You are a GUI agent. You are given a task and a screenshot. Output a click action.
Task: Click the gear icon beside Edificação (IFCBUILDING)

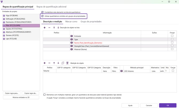pos(4,19)
